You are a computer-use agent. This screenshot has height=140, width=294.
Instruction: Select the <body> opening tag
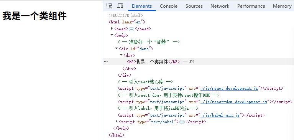click(x=121, y=35)
